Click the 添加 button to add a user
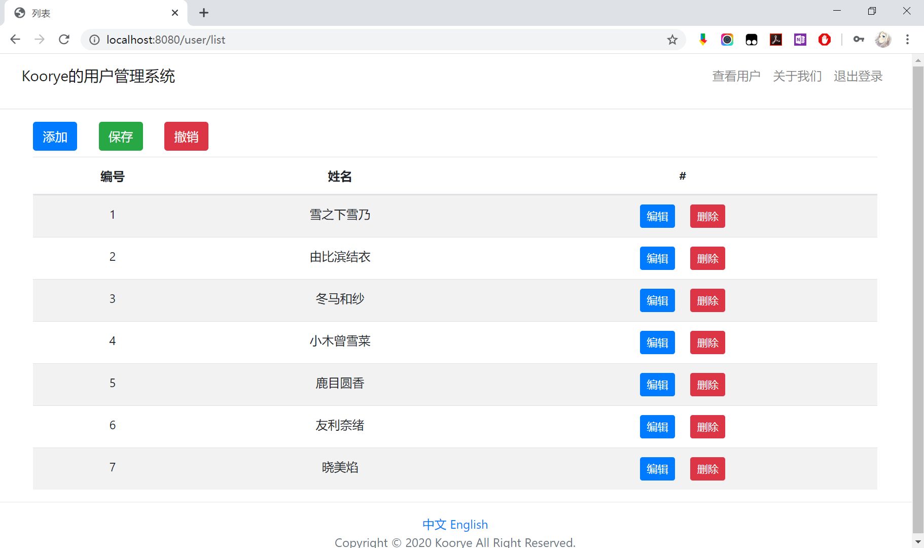 coord(55,136)
